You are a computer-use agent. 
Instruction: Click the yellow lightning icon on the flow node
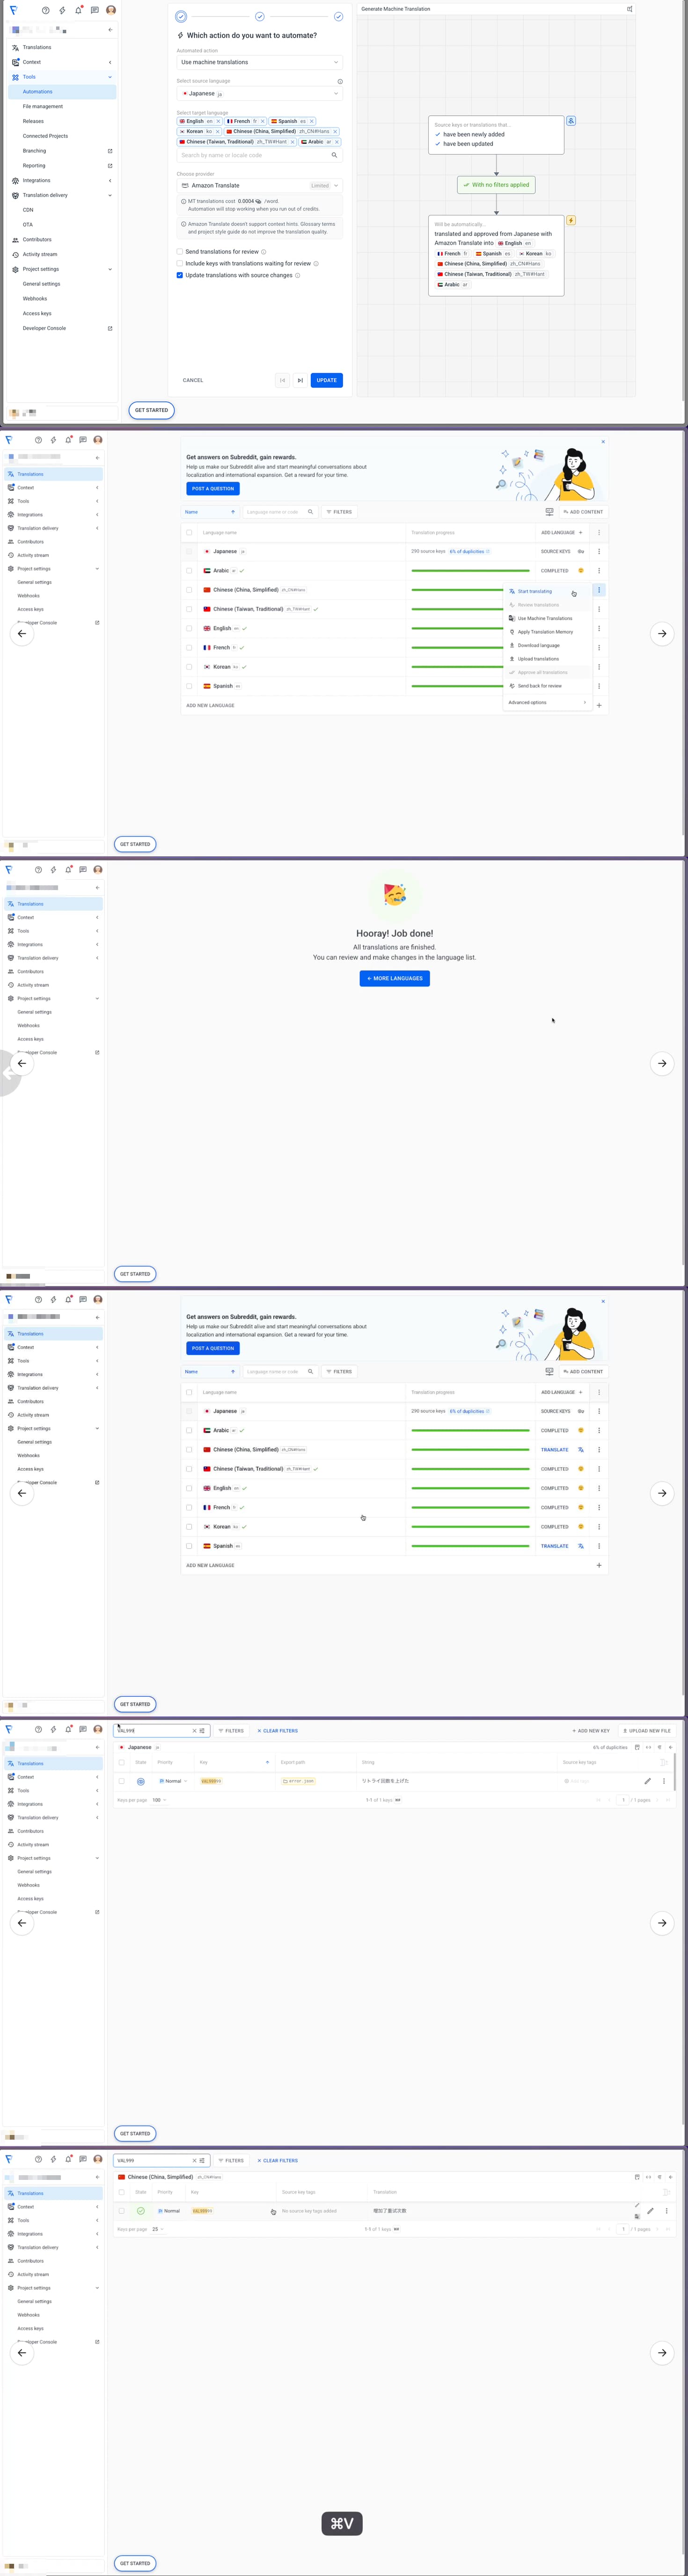point(571,220)
